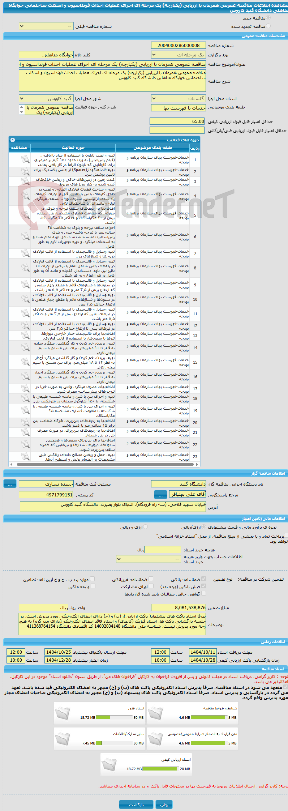Click the کلید واژه field
Image resolution: width=288 pixels, height=811 pixels.
(x=46, y=55)
